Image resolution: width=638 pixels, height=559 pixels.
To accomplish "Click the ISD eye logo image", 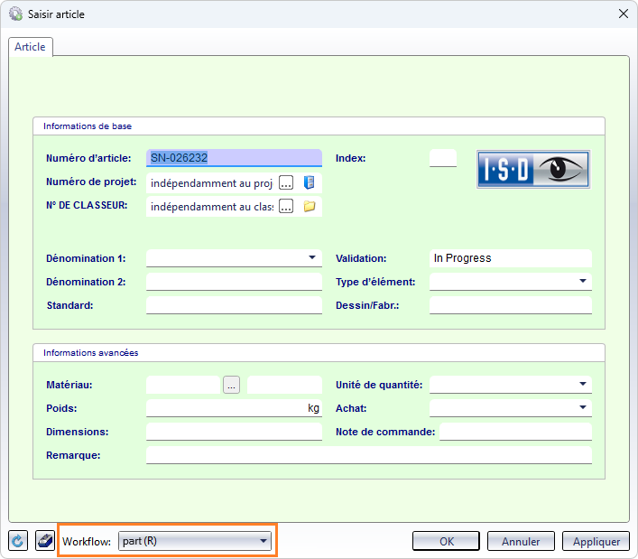I will coord(533,169).
